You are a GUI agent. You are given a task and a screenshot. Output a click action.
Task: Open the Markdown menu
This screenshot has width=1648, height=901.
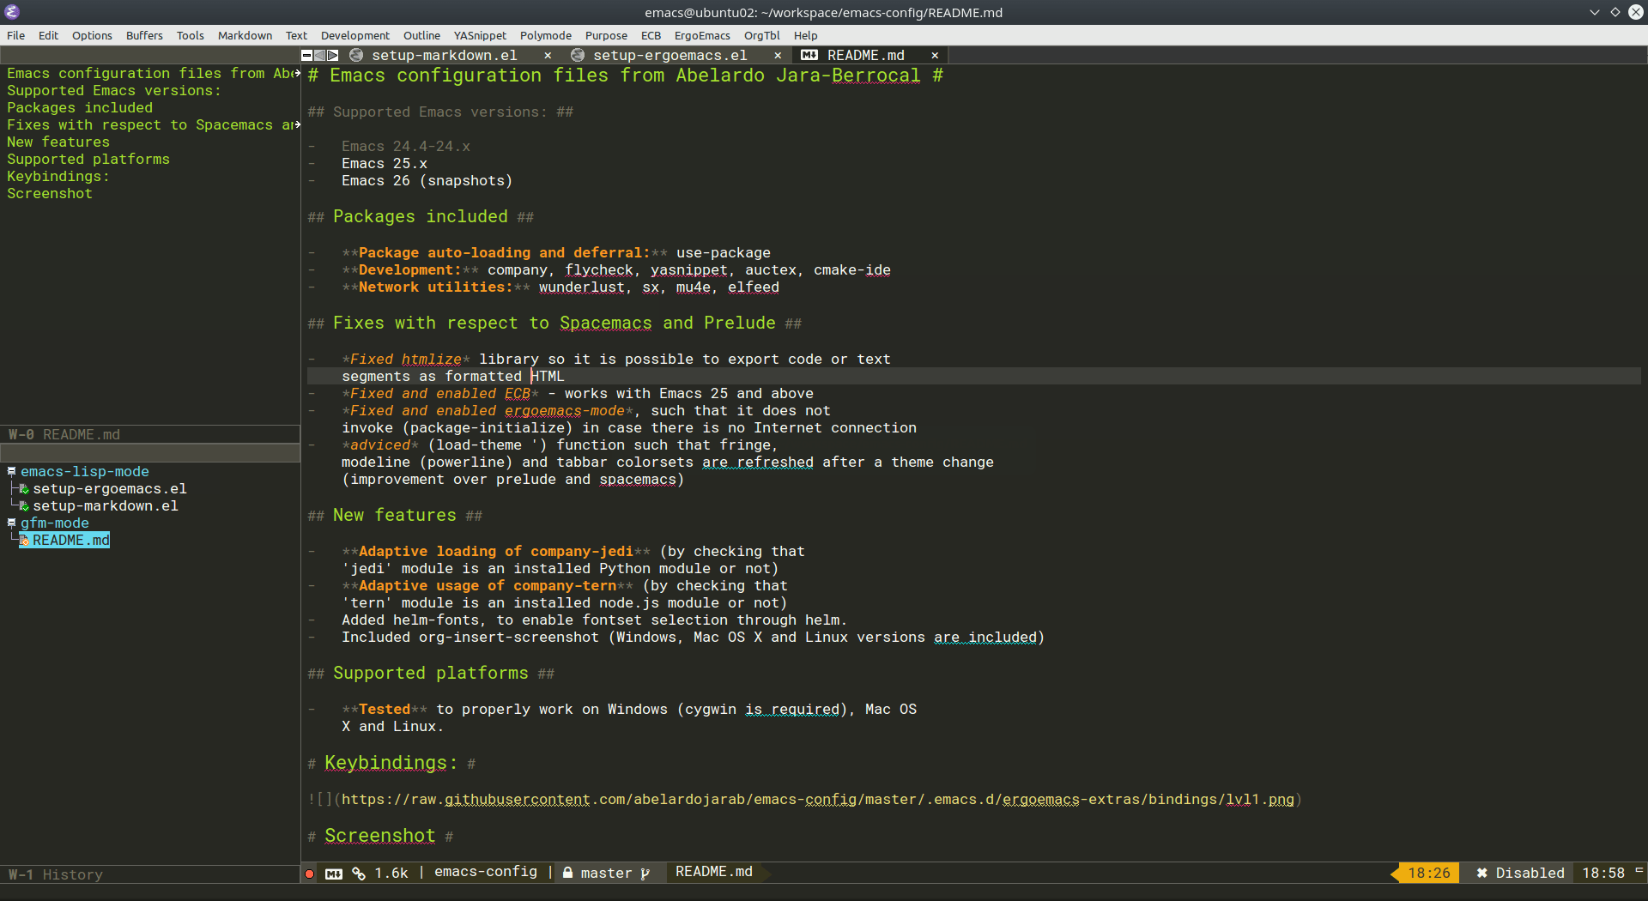244,35
